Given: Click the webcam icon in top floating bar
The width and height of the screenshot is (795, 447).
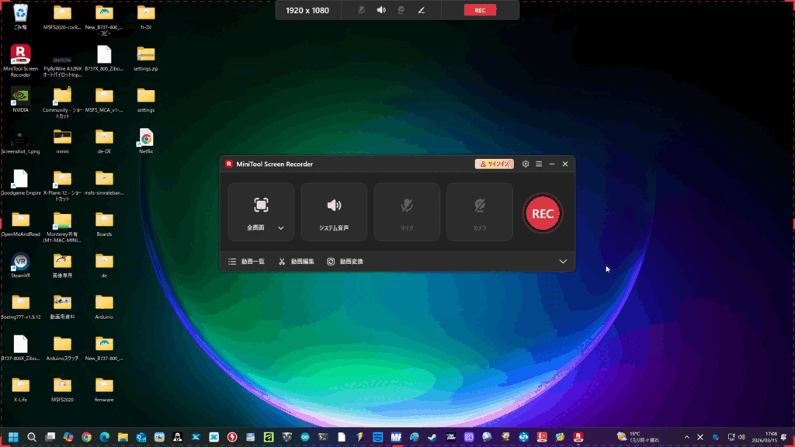Looking at the screenshot, I should pos(401,10).
